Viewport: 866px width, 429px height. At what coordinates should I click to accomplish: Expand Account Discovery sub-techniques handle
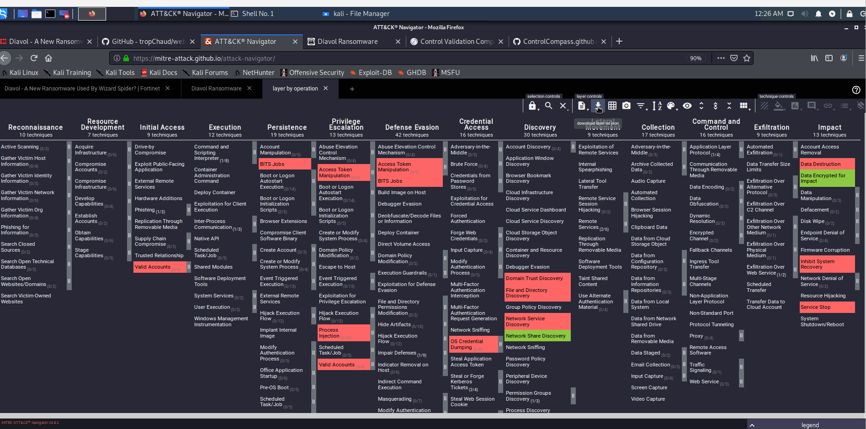tap(573, 147)
